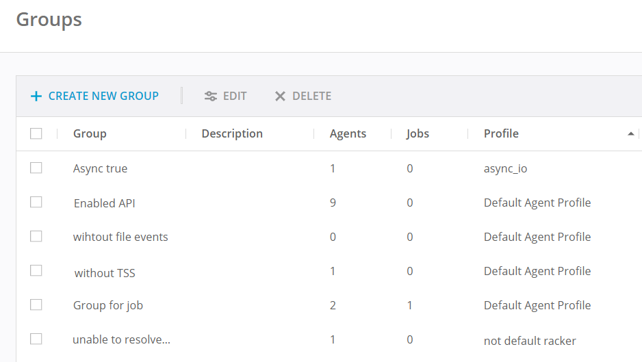Viewport: 642px width, 362px height.
Task: Click the Jobs column header
Action: (418, 133)
